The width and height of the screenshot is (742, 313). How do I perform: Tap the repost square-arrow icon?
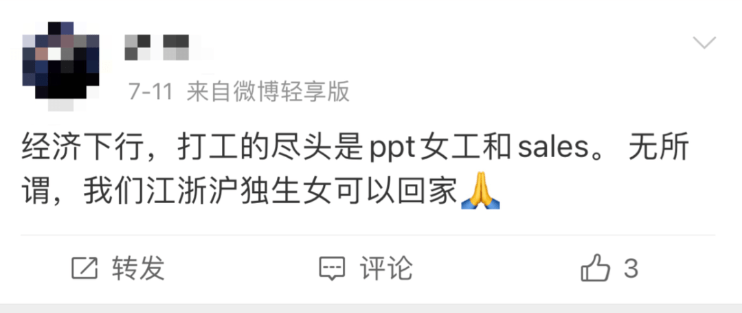(x=85, y=268)
